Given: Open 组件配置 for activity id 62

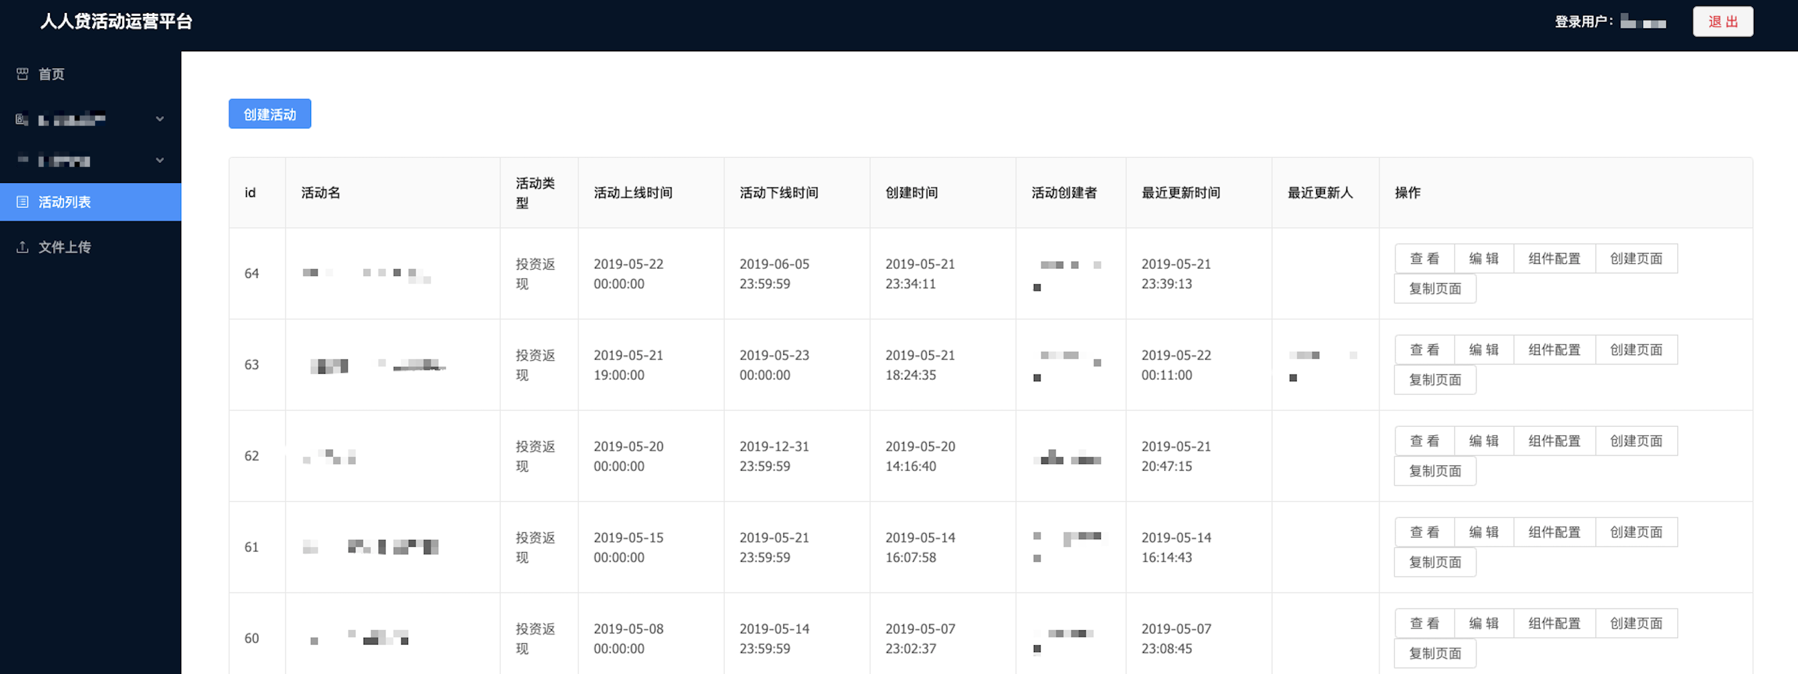Looking at the screenshot, I should 1554,441.
